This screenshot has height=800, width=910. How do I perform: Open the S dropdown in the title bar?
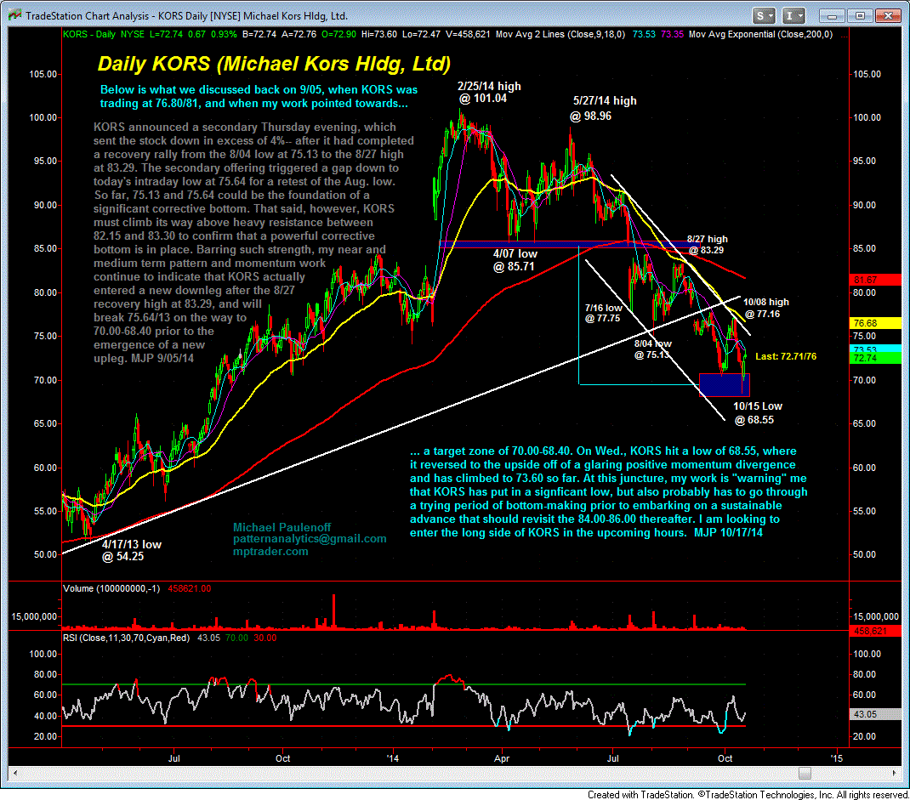pyautogui.click(x=765, y=15)
